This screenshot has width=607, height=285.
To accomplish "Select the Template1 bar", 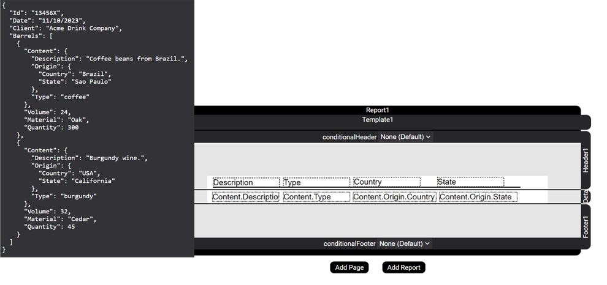I will pyautogui.click(x=378, y=120).
